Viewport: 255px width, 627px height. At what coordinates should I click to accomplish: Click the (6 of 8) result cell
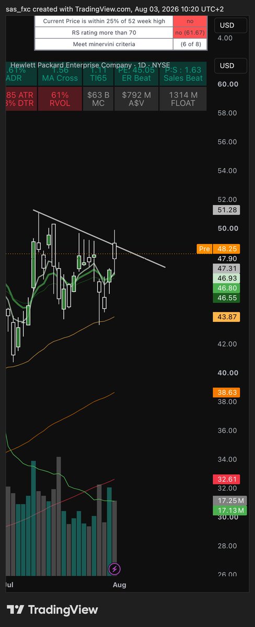[x=190, y=44]
